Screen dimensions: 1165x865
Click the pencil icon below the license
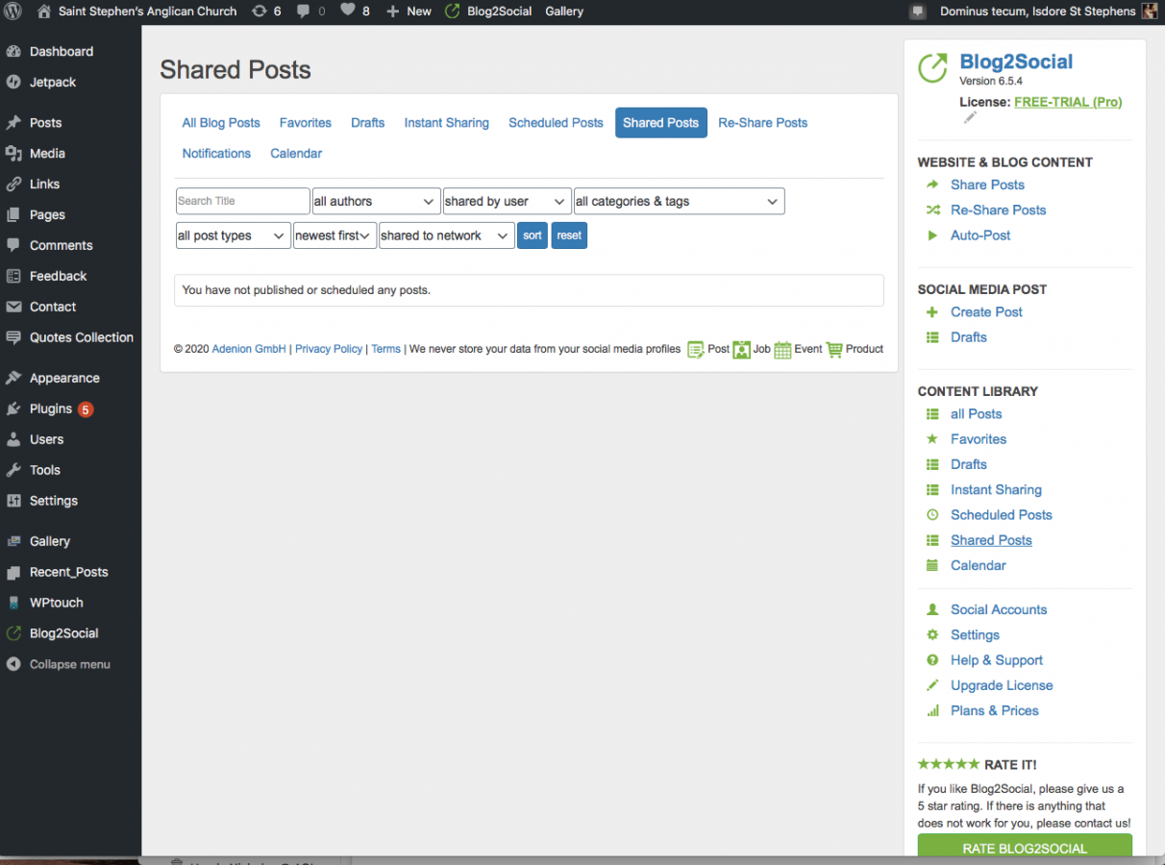[971, 118]
